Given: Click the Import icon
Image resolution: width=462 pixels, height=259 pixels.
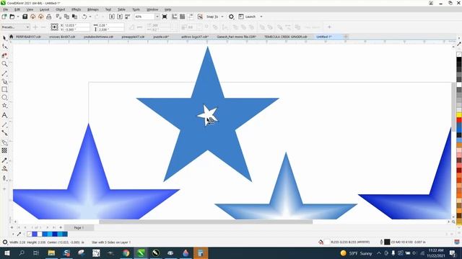Looking at the screenshot, I should pyautogui.click(x=112, y=17).
